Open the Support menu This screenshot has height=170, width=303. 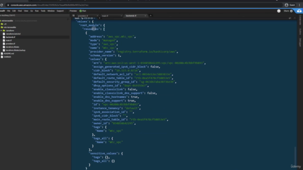tap(60, 11)
